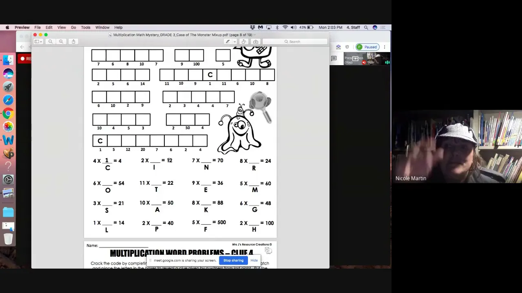Viewport: 522px width, 293px height.
Task: Open the Share menu in Preview toolbar
Action: [73, 42]
